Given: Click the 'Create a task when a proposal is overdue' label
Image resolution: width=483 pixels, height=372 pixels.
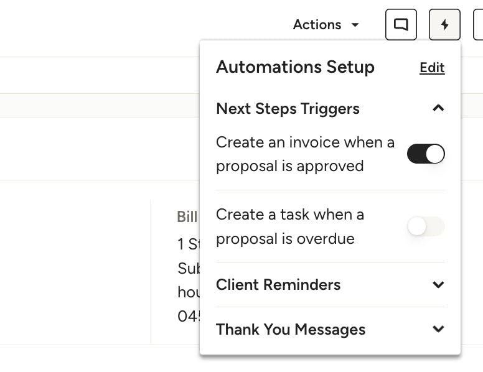Looking at the screenshot, I should point(290,226).
